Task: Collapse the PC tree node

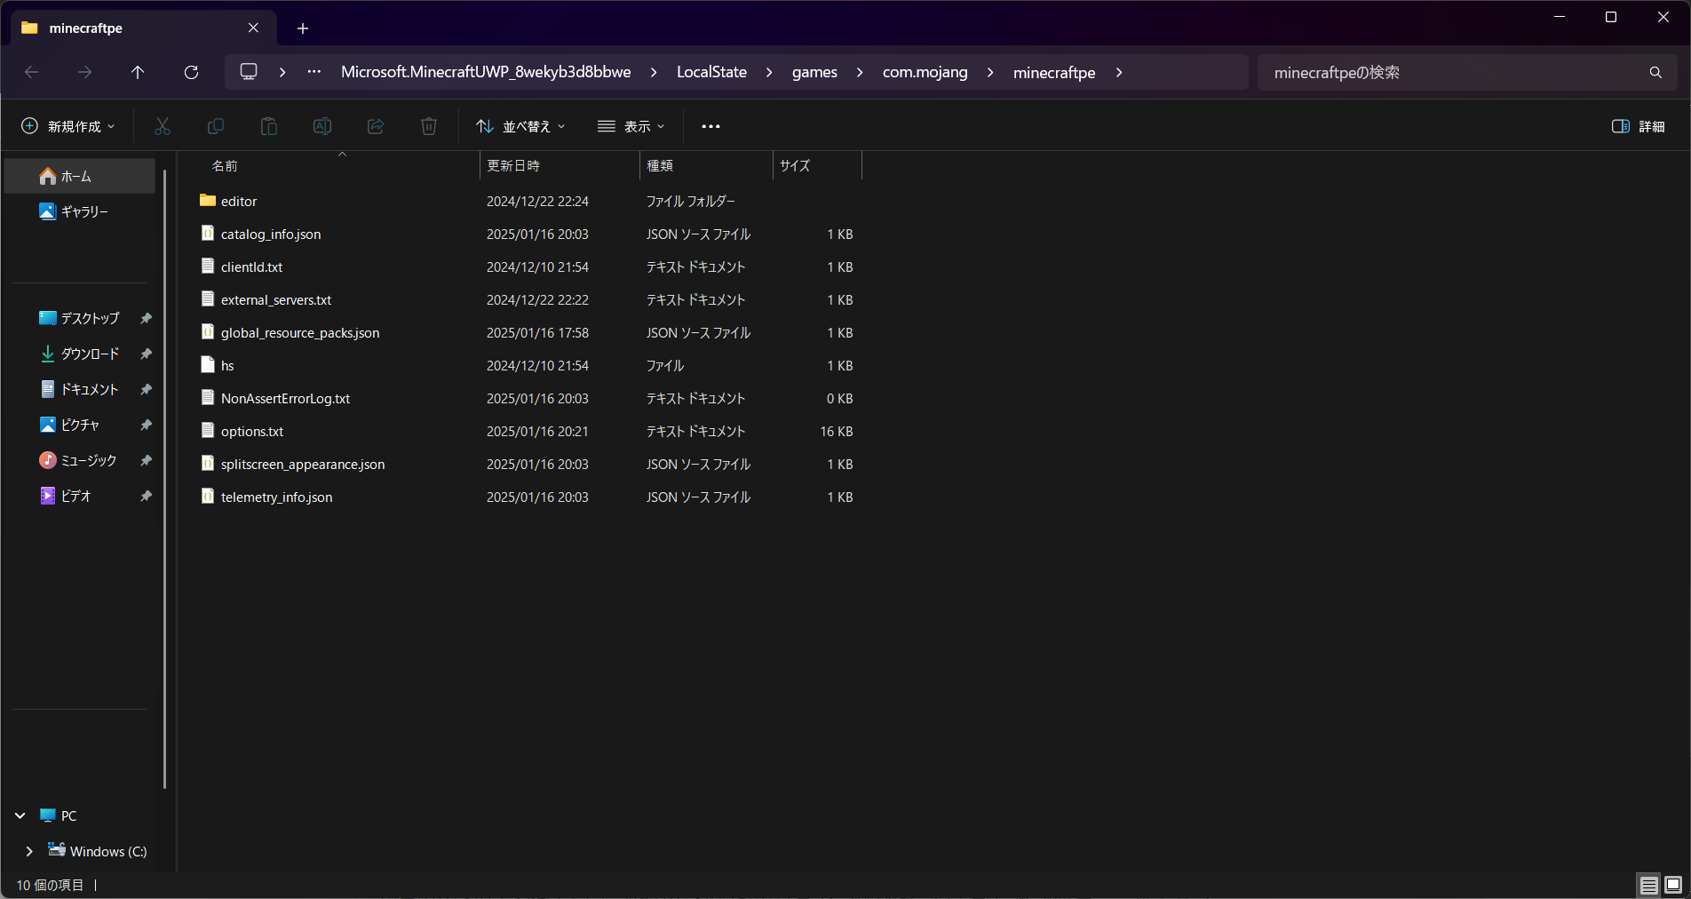Action: pyautogui.click(x=20, y=815)
